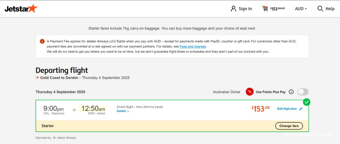This screenshot has width=340, height=144.
Task: Click the Qantas points red logo
Action: pyautogui.click(x=250, y=92)
